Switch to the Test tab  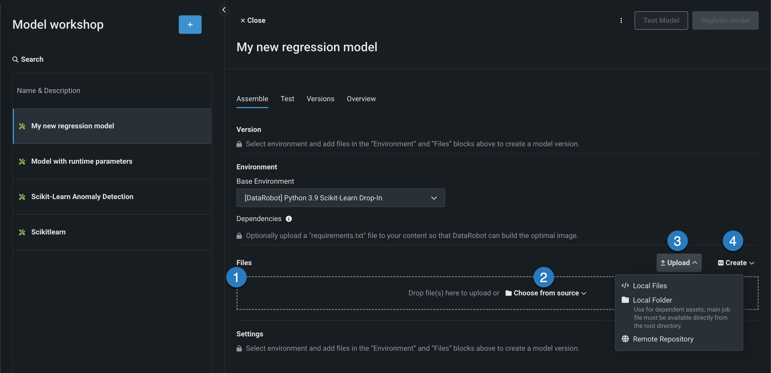point(287,99)
